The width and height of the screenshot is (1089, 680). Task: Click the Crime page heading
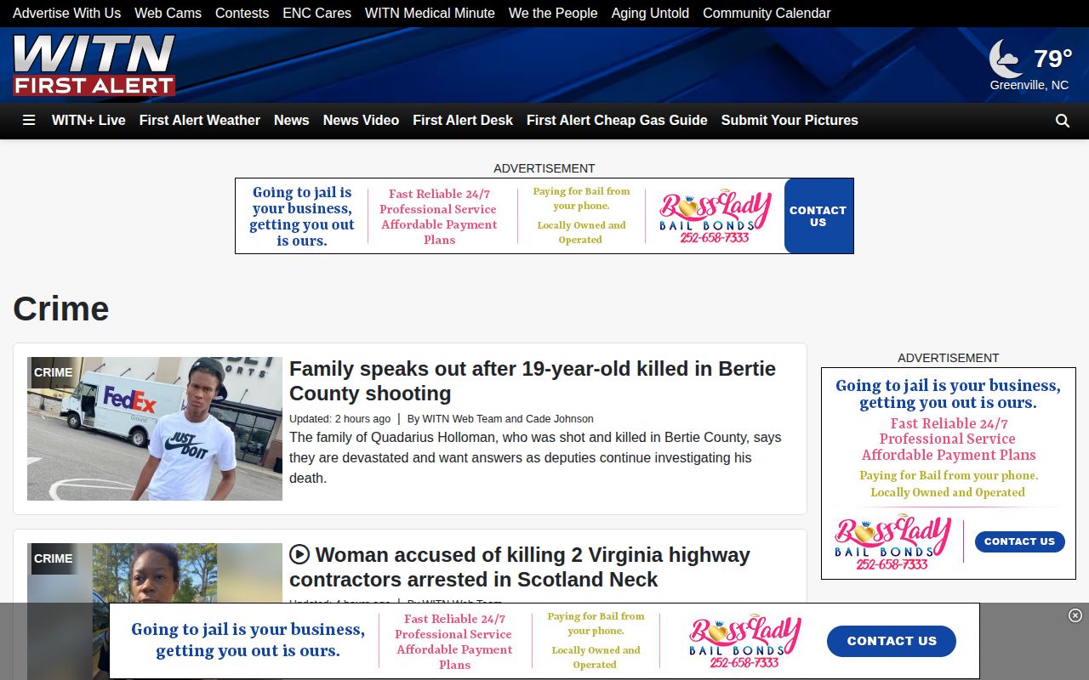point(61,309)
